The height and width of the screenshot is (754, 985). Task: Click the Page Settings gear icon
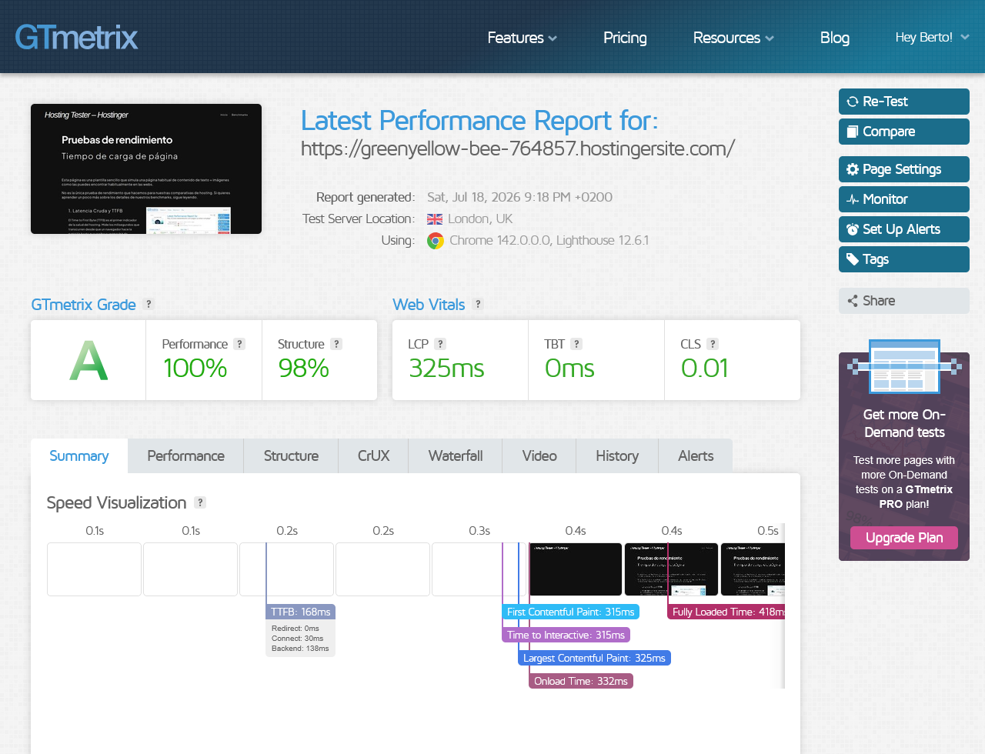pyautogui.click(x=853, y=169)
